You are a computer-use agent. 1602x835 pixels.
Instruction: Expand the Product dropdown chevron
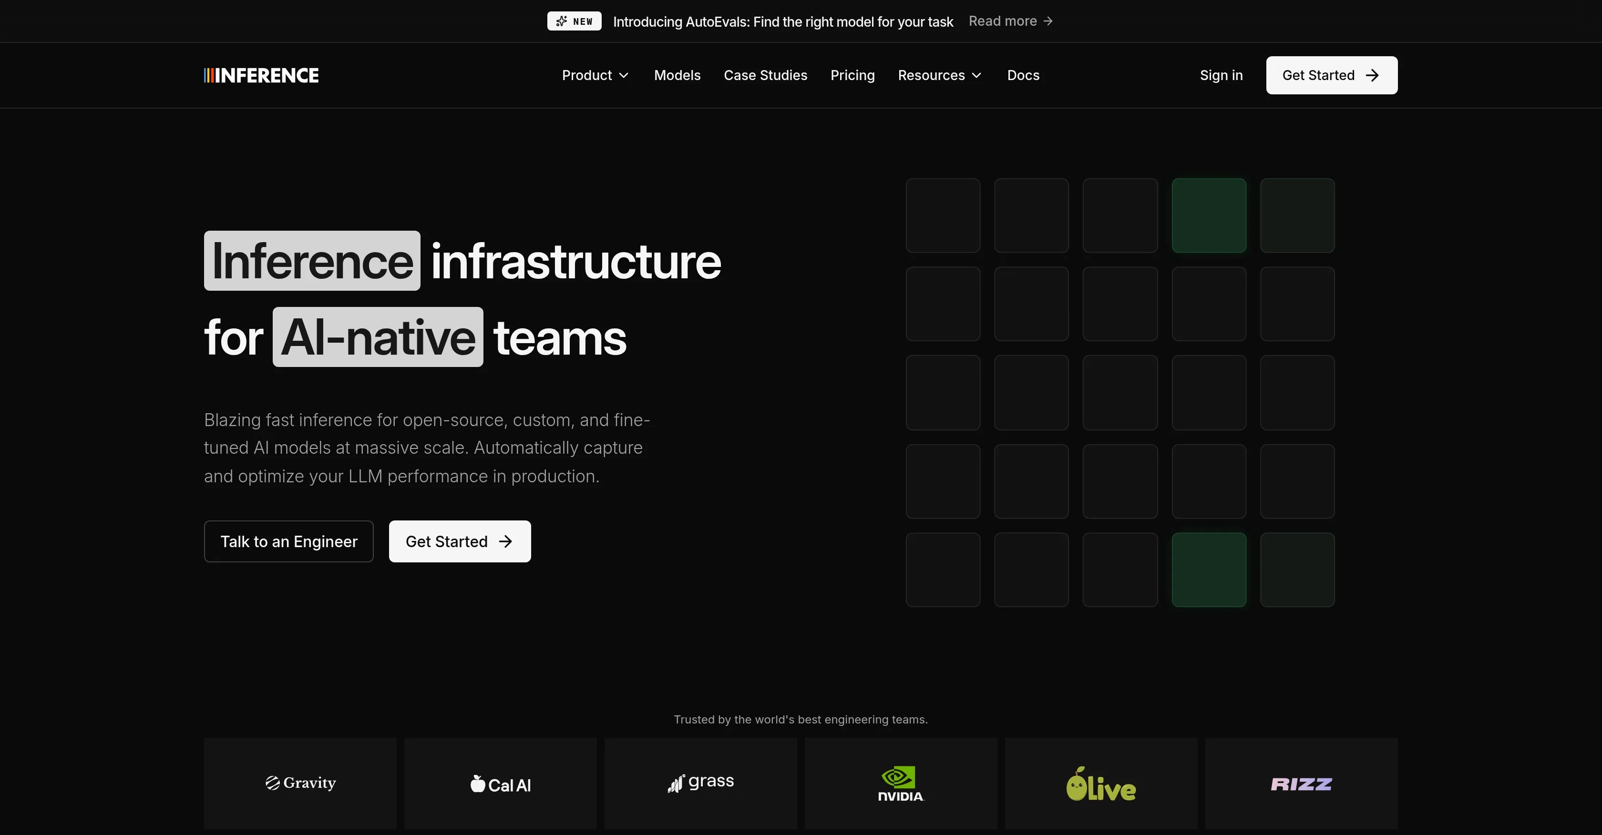pyautogui.click(x=624, y=75)
